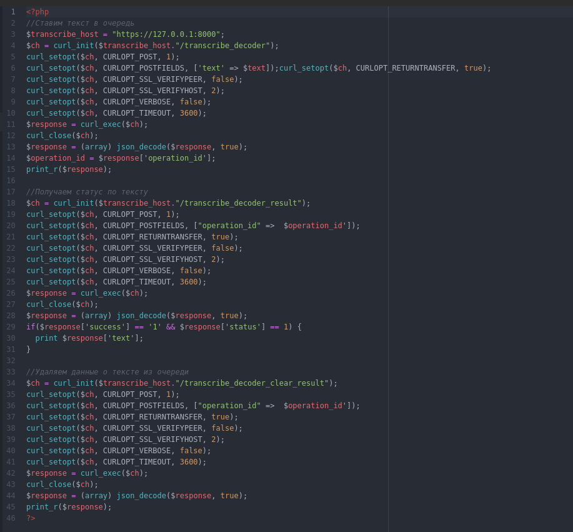Click the $text variable on line 6
The image size is (573, 532).
(x=254, y=68)
